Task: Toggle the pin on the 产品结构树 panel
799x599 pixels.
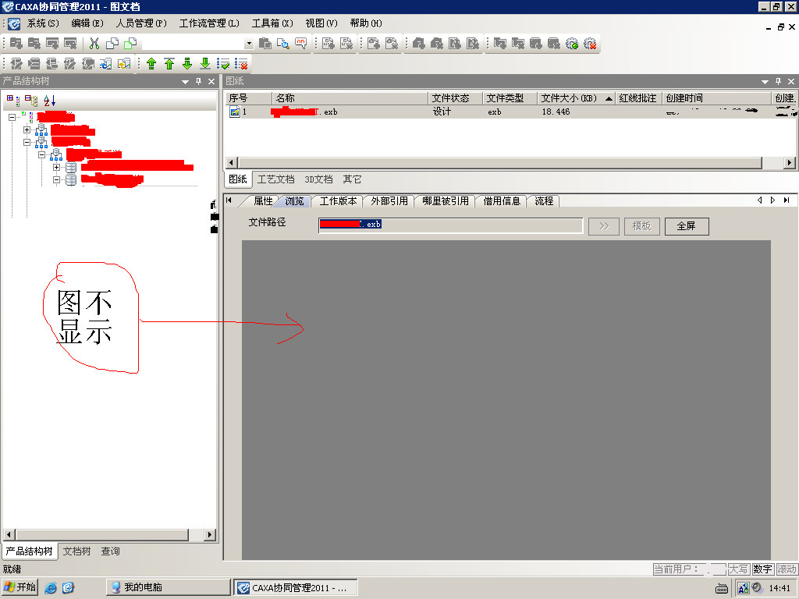Action: (x=199, y=81)
